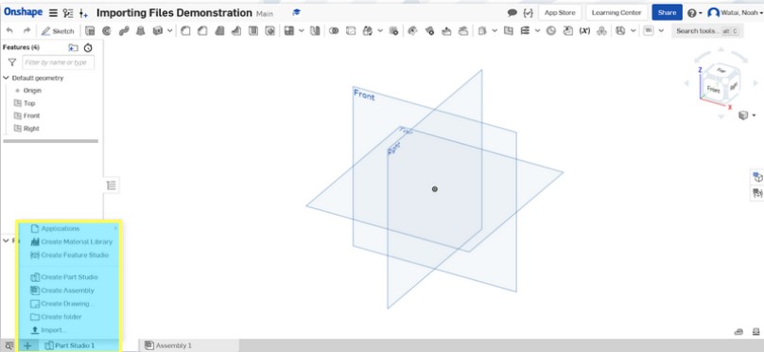Click the blue Share button
The width and height of the screenshot is (764, 352).
667,12
